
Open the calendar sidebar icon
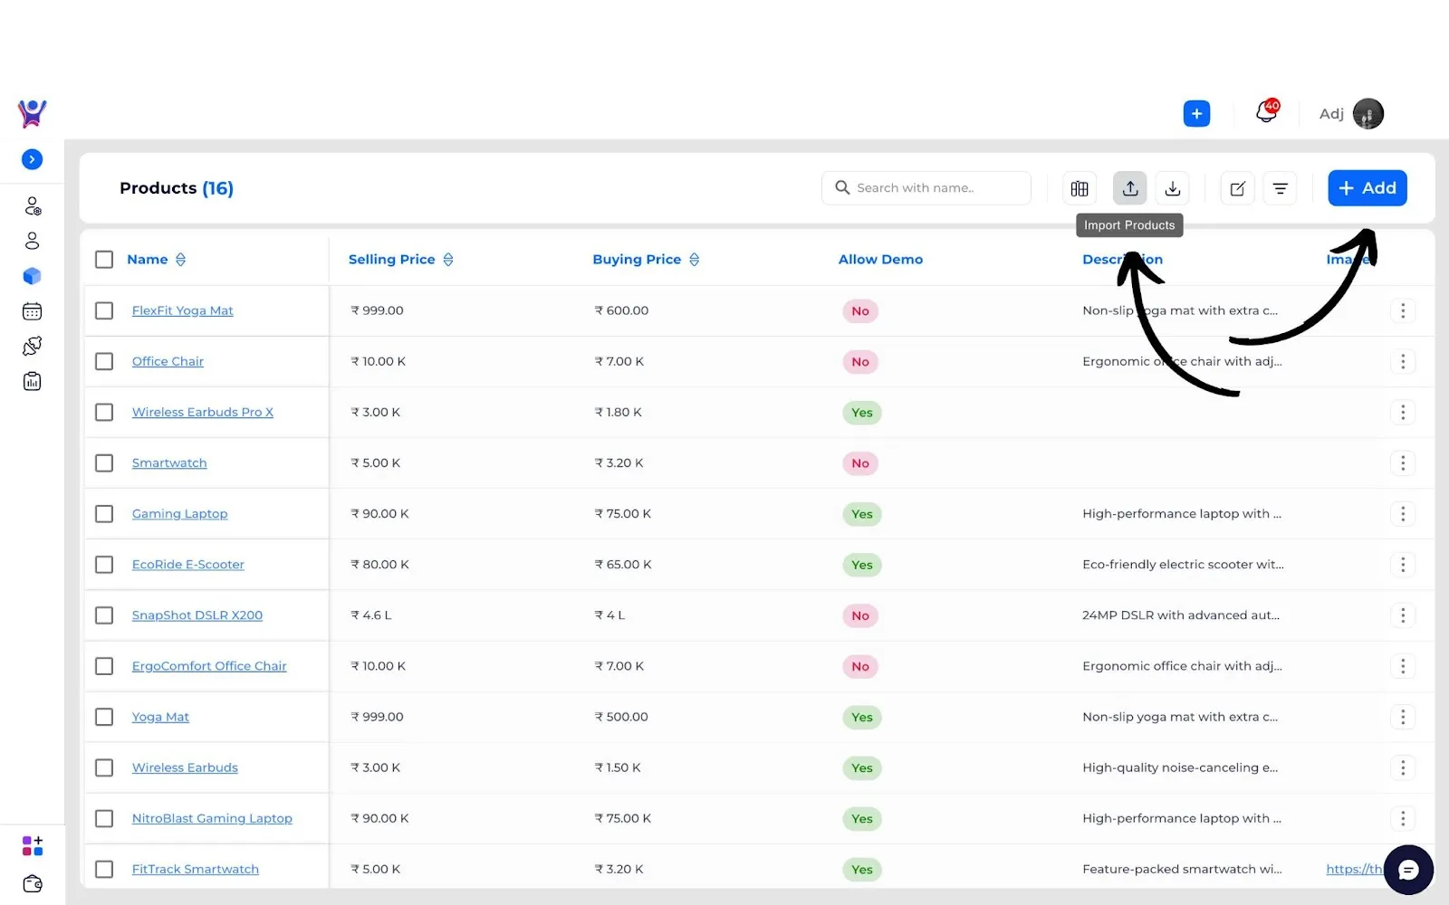point(33,311)
